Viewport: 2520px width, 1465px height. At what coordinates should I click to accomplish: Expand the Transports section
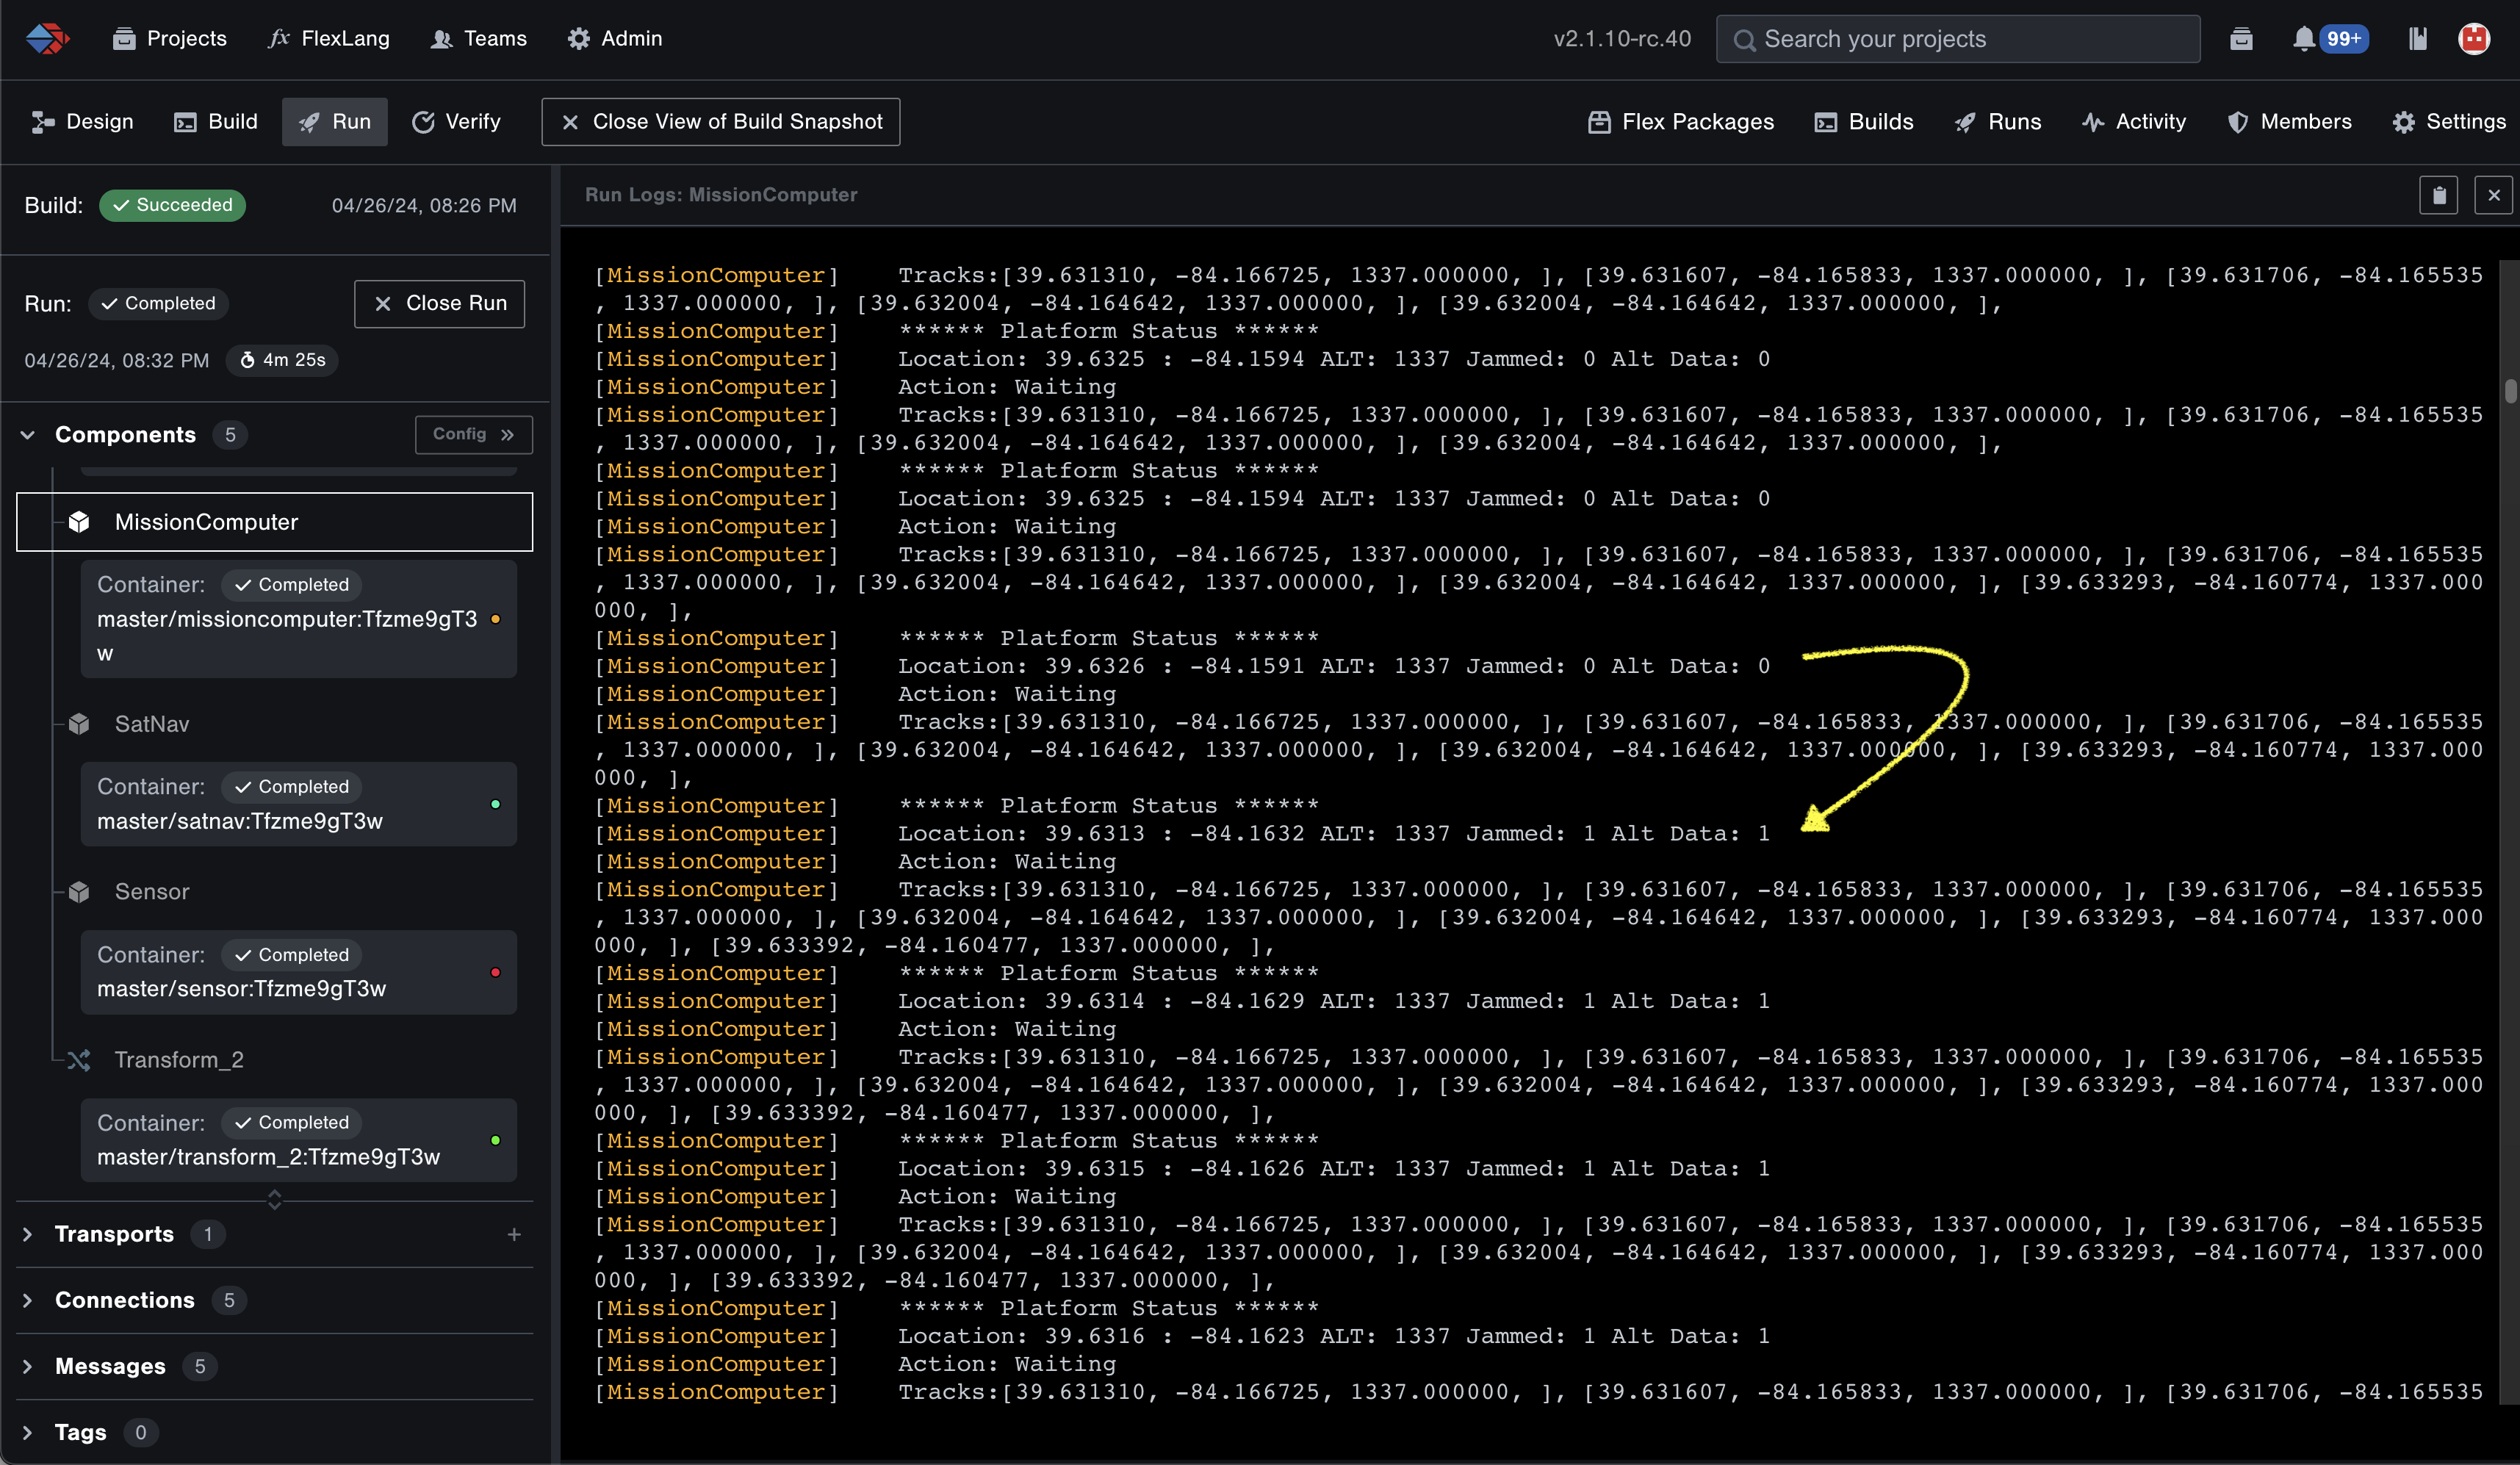tap(28, 1235)
